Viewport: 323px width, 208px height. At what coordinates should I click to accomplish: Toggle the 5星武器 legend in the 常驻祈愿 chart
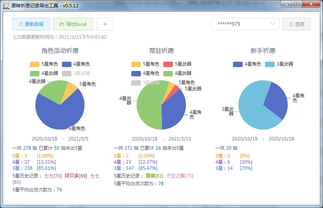[x=177, y=64]
